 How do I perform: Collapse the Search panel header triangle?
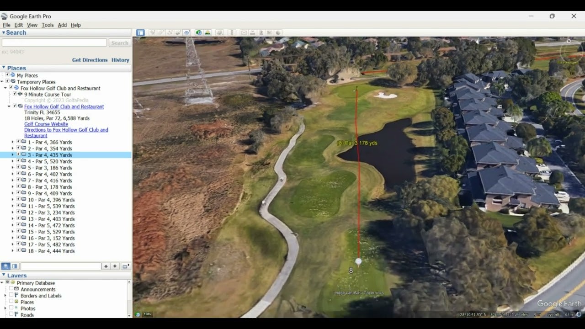click(x=4, y=33)
